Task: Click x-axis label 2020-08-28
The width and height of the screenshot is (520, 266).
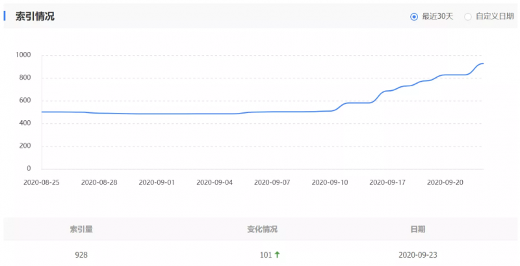Action: point(99,182)
